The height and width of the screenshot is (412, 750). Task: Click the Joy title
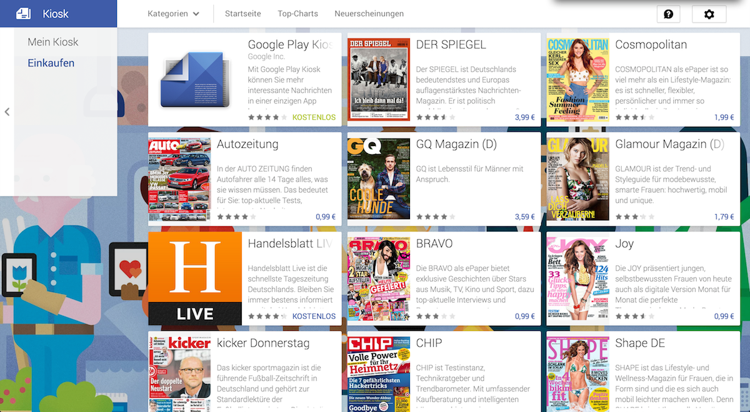coord(624,243)
